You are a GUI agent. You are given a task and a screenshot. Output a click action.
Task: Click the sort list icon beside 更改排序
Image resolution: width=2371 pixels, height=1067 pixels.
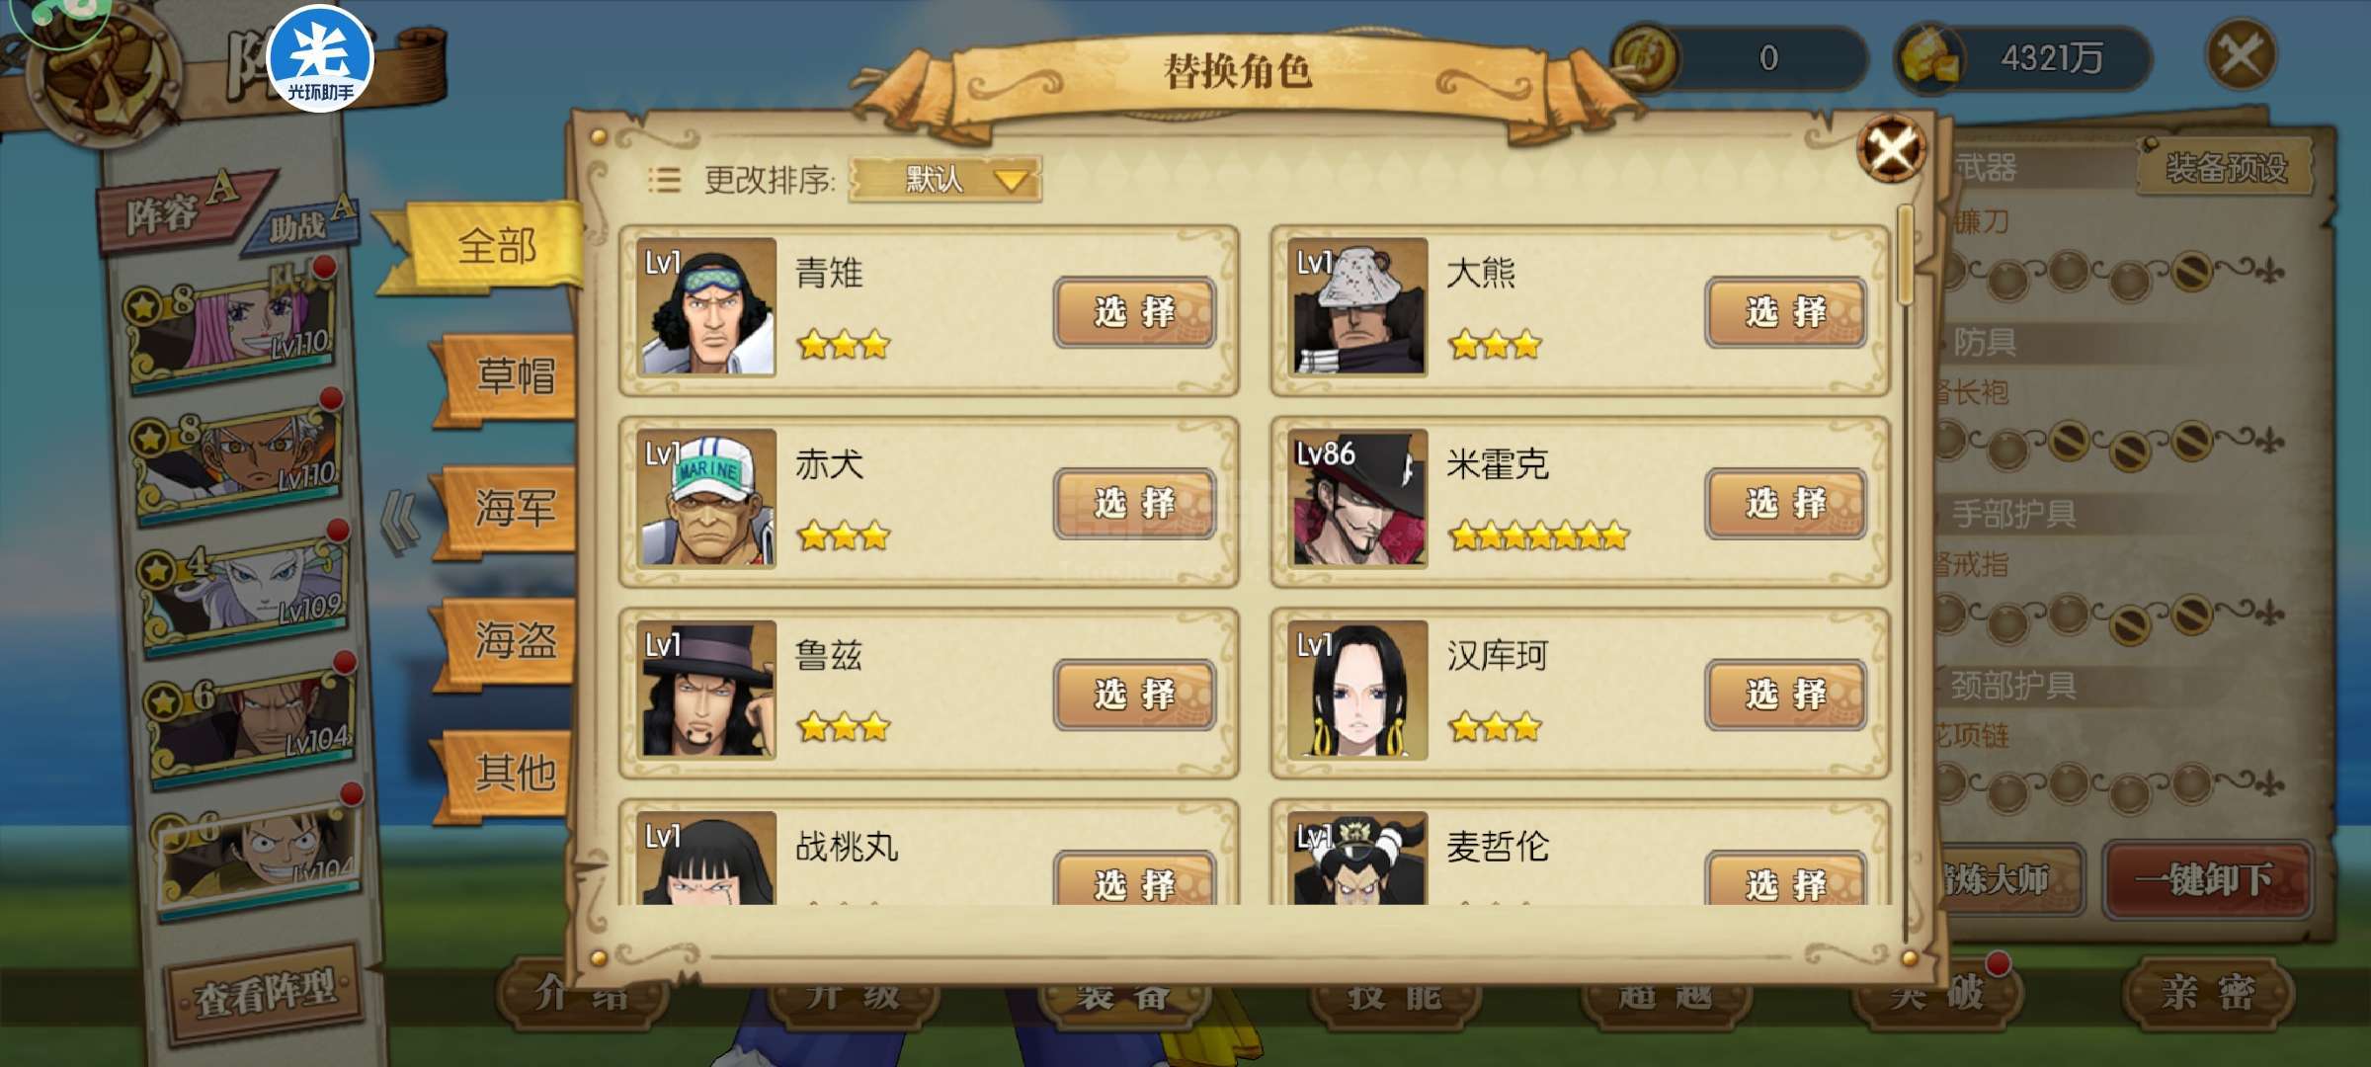point(664,180)
